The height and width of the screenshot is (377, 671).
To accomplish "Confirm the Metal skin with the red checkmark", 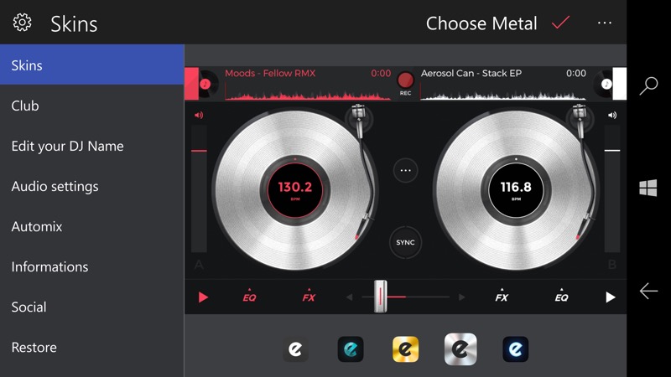I will [560, 23].
